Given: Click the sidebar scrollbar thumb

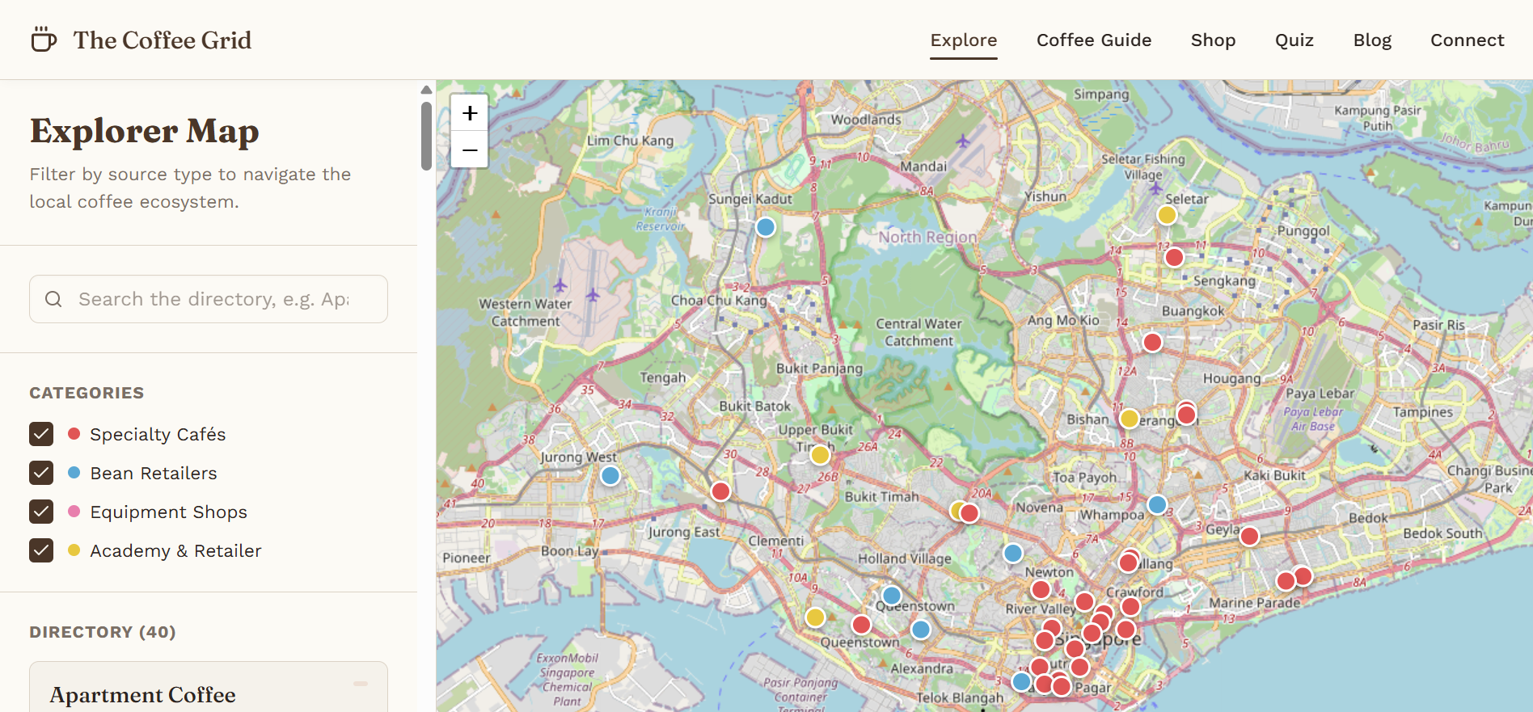Looking at the screenshot, I should pyautogui.click(x=426, y=135).
